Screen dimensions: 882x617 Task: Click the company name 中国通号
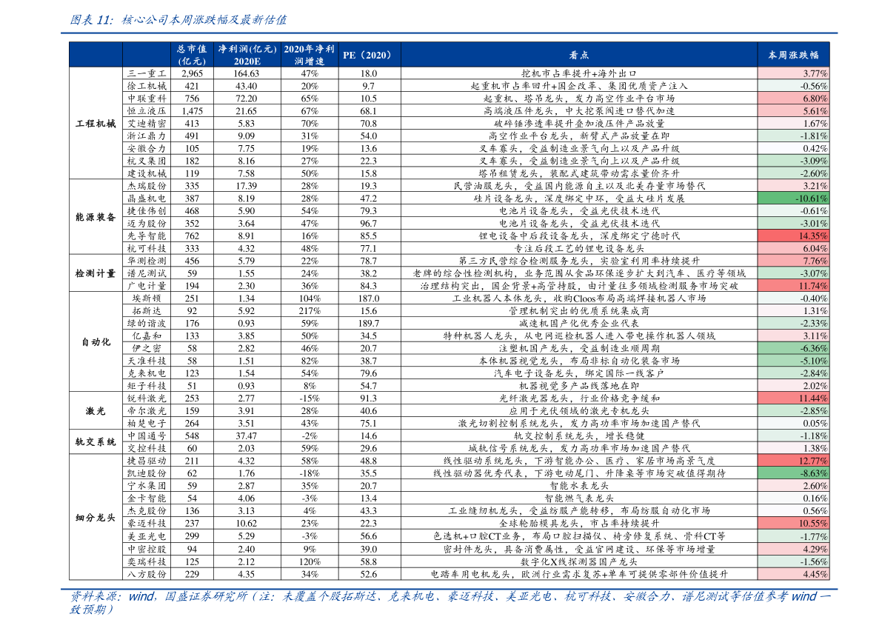pyautogui.click(x=146, y=436)
